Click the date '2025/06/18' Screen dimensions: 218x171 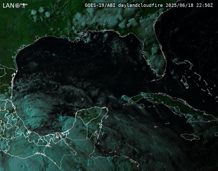(x=180, y=5)
